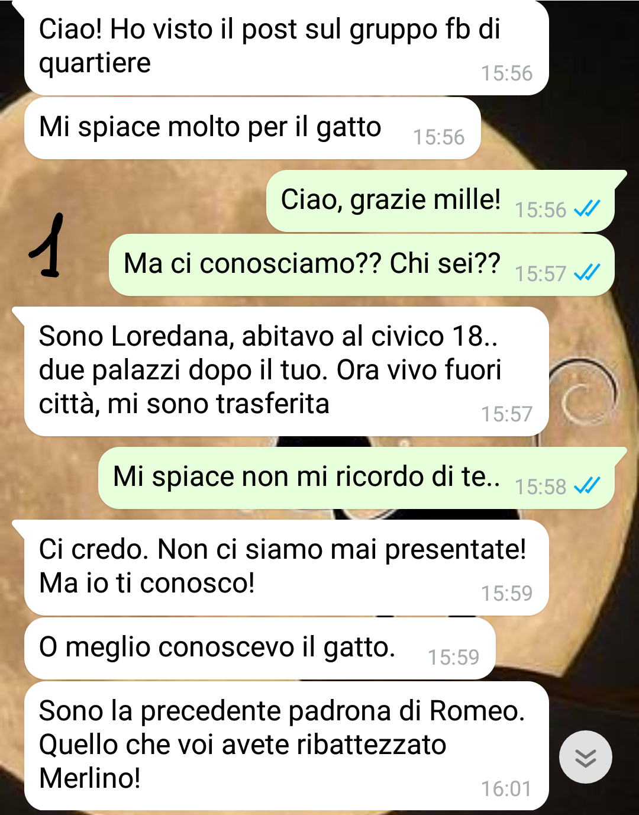Image resolution: width=639 pixels, height=815 pixels.
Task: Select 'Ma ci conosciamo?? Chi sei??' message
Action: [x=362, y=265]
